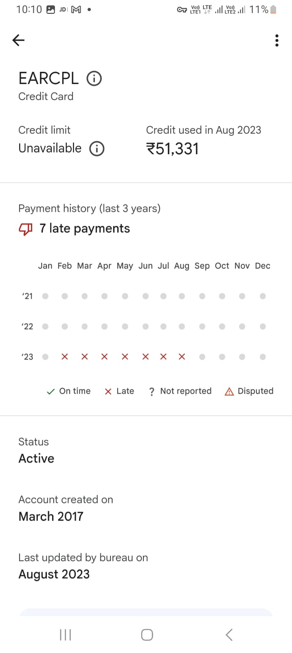Tap the Not reported question mark legend
This screenshot has width=292, height=653.
[152, 392]
